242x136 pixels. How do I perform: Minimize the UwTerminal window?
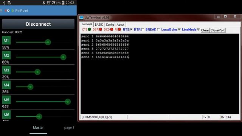pos(218,17)
